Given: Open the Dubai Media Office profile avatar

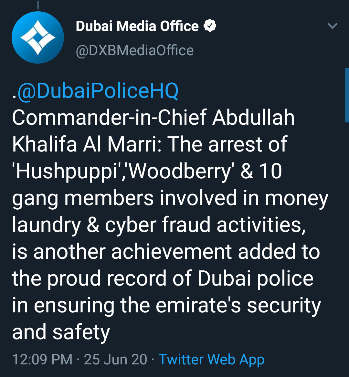Looking at the screenshot, I should tap(37, 37).
